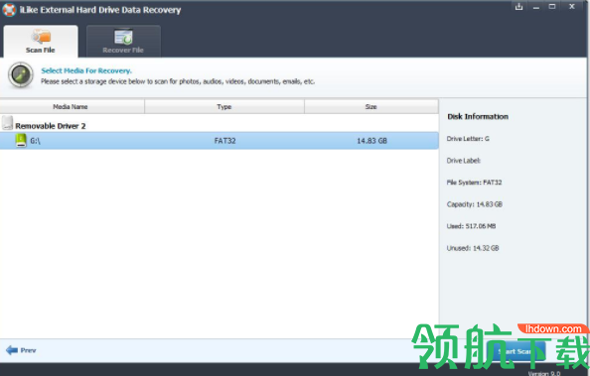Go back with the Prev button
Viewport: 590px width, 376px height.
point(21,350)
